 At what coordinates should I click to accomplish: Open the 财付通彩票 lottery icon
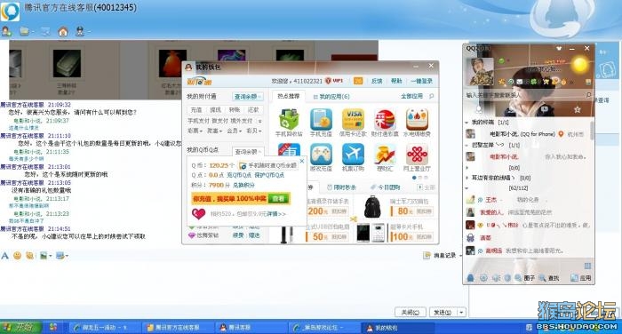click(x=385, y=119)
